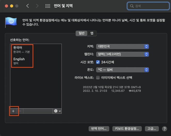Click the search magnifier icon
Screen dimensions: 171x136
(132, 6)
